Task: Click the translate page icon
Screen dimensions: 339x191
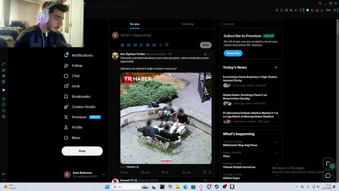Action: pos(291,10)
